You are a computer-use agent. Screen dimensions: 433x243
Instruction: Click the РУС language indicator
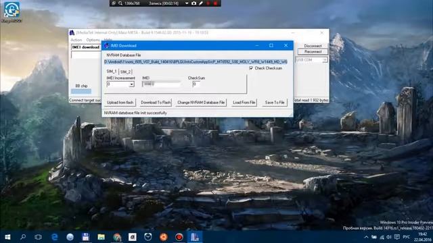click(406, 237)
